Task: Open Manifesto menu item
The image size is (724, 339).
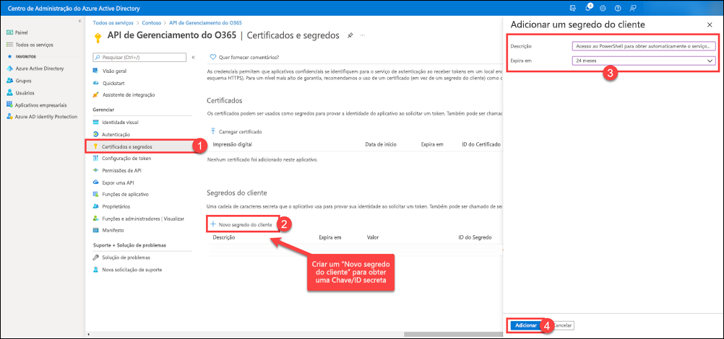Action: [x=113, y=230]
